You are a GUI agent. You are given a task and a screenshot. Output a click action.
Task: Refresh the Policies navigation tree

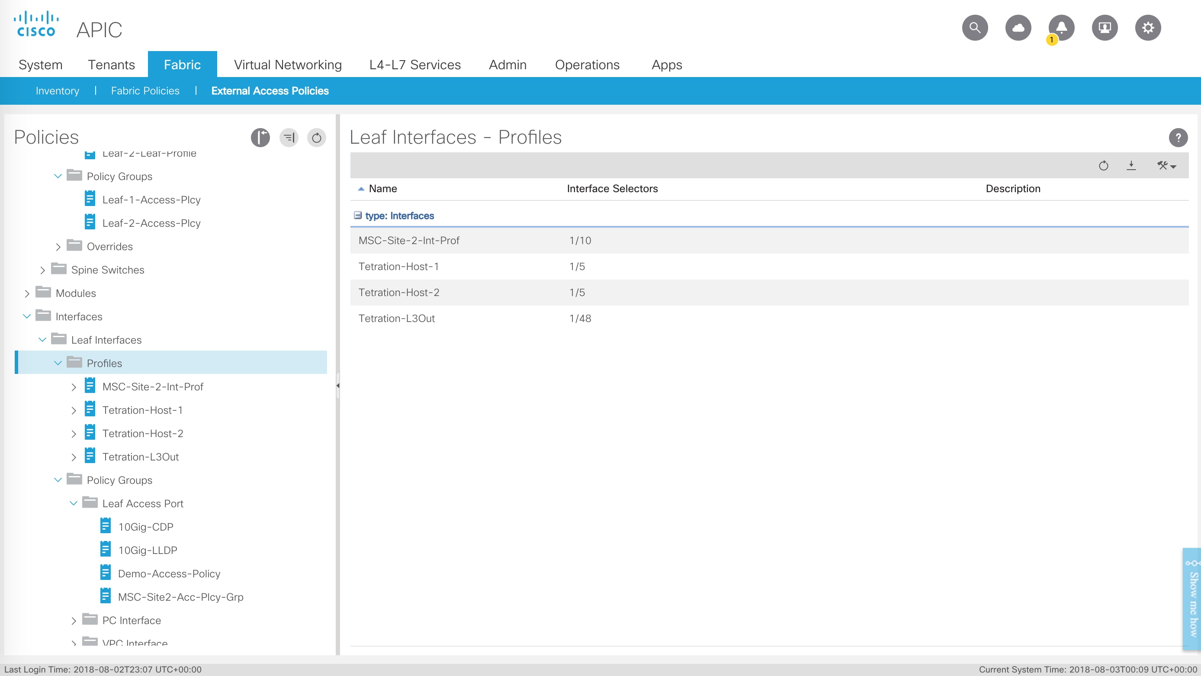click(x=317, y=138)
